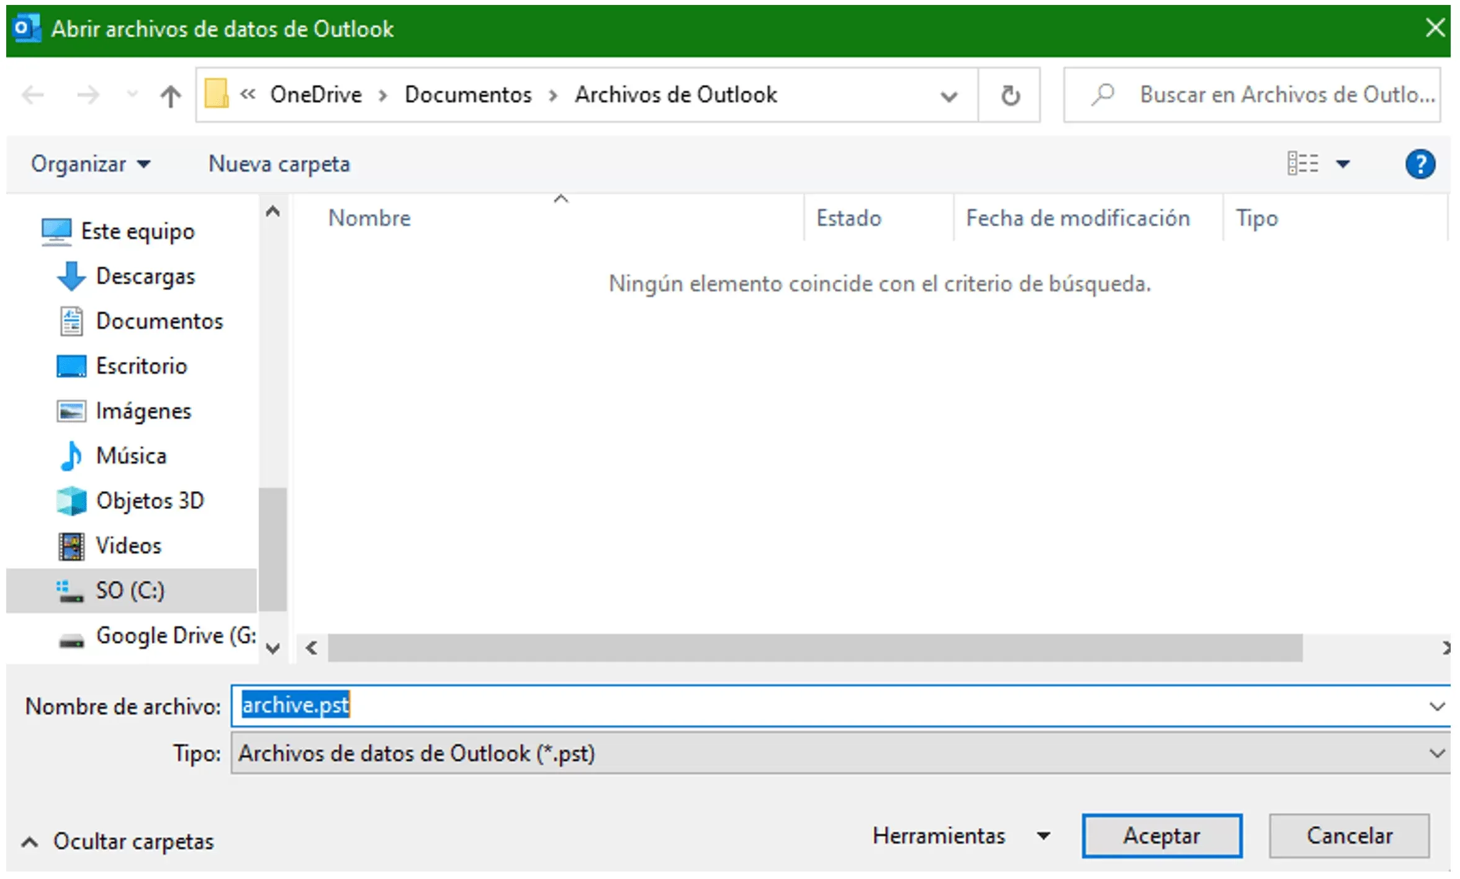The width and height of the screenshot is (1460, 879).
Task: Click the Outlook icon in title bar
Action: tap(27, 28)
